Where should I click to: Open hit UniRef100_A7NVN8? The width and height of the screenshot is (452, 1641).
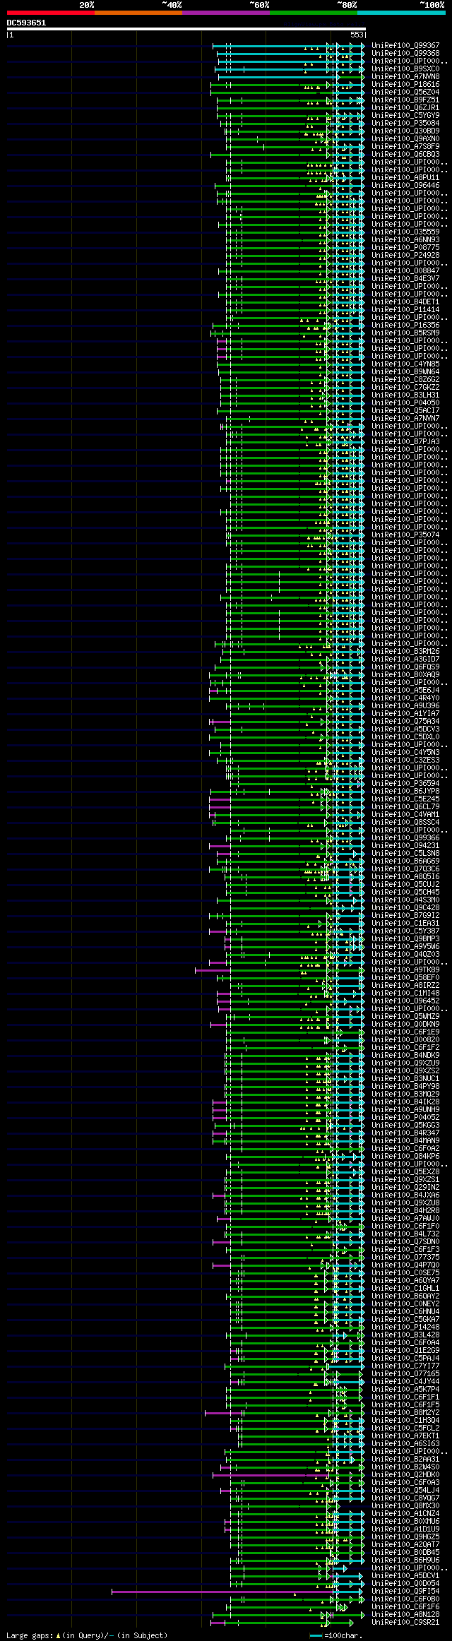click(405, 77)
